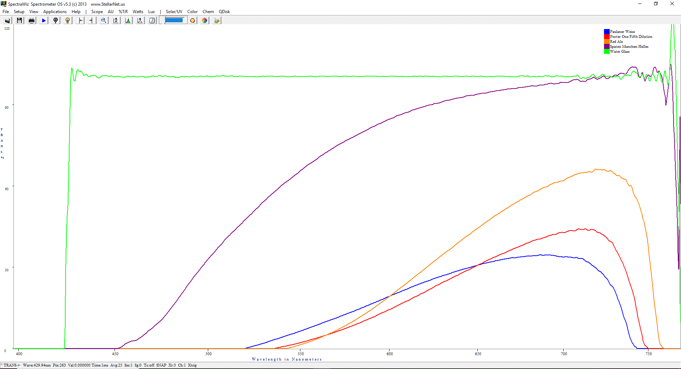681x369 pixels.
Task: Click the orange Red Ale legend swatch
Action: tap(607, 41)
